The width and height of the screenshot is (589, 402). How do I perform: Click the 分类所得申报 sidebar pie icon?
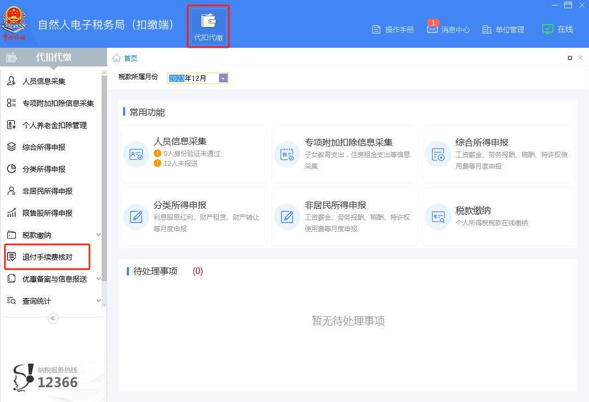point(12,169)
